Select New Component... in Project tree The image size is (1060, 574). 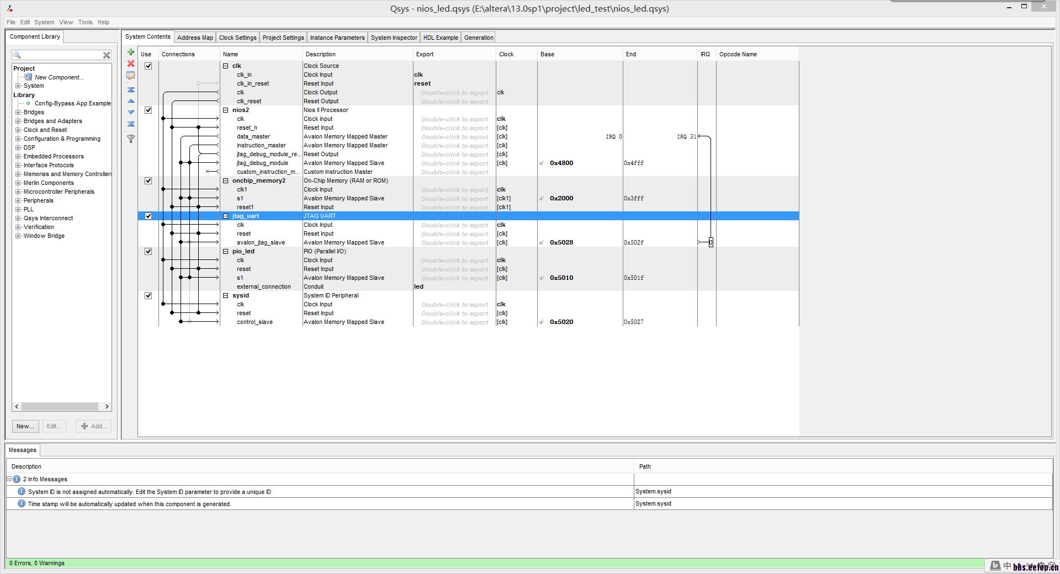(x=59, y=77)
